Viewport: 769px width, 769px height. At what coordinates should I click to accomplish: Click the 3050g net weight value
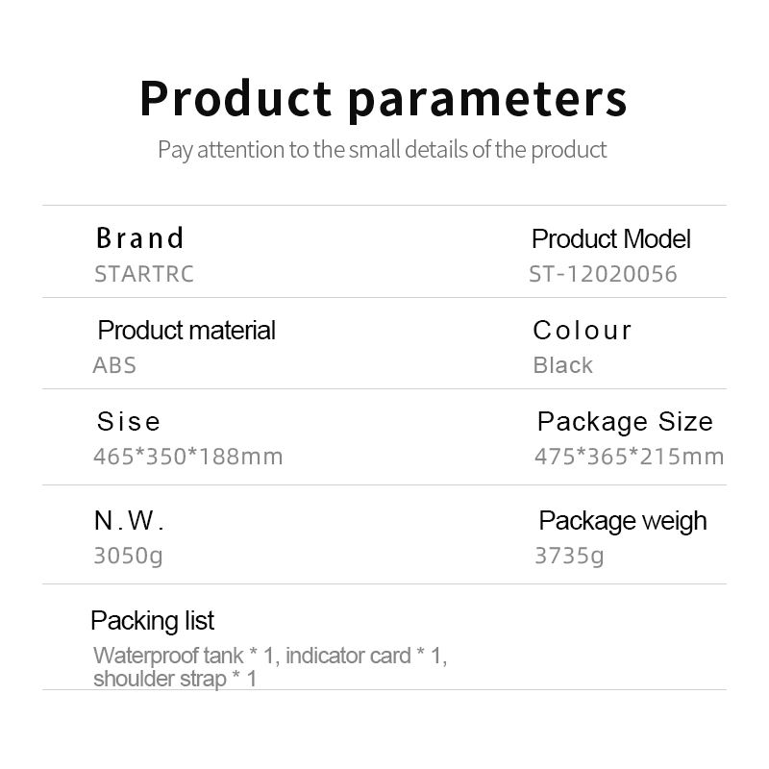coord(128,557)
